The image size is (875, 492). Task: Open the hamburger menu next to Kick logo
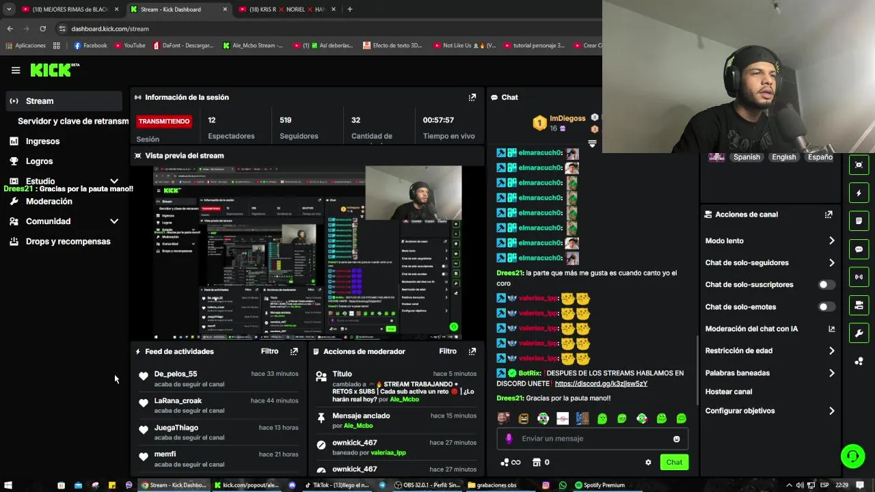pos(16,70)
